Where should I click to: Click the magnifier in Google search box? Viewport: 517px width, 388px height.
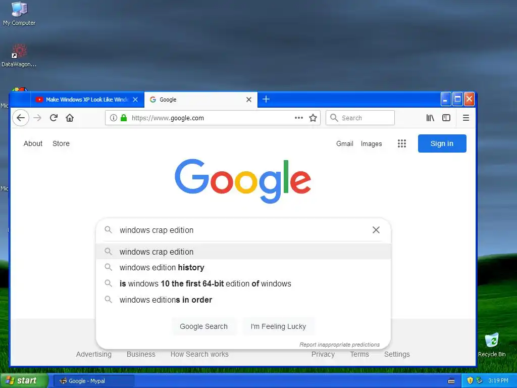(108, 230)
